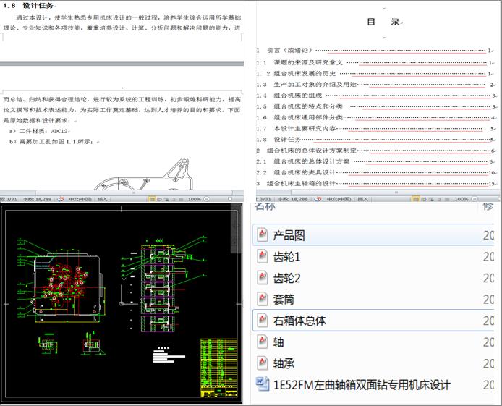Screen dimensions: 502x406
Task: Select the 轴承 drawing file icon
Action: 263,363
